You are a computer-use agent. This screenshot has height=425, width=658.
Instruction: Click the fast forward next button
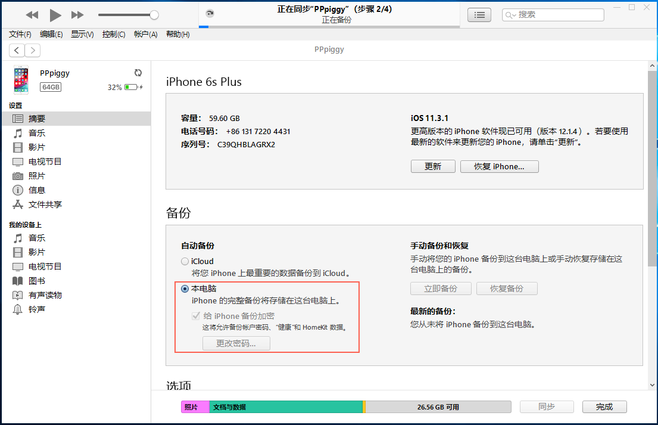tap(77, 15)
